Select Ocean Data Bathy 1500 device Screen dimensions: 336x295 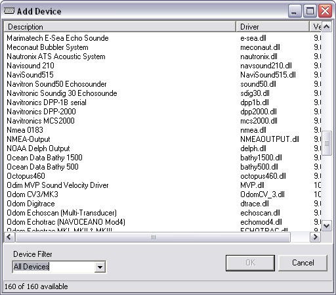pos(45,158)
